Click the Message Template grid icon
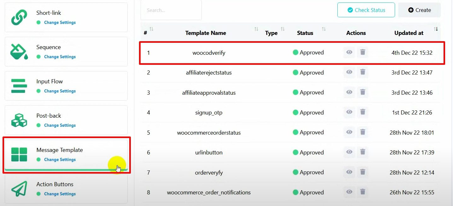 click(19, 154)
